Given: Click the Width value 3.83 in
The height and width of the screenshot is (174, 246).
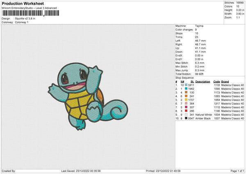Looking at the screenshot, I should click(240, 14).
